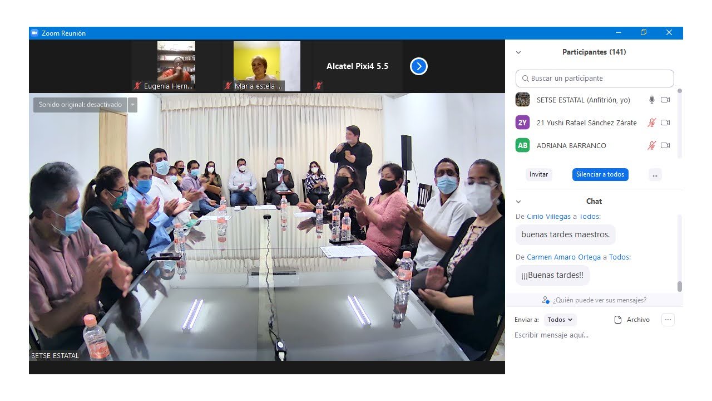The width and height of the screenshot is (712, 401).
Task: Click the Buscar un participante search field
Action: [x=595, y=79]
